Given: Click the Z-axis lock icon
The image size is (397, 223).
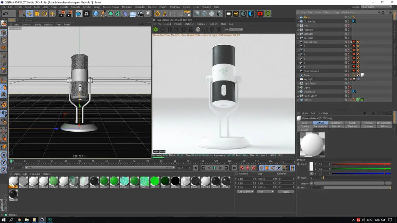Looking at the screenshot, I should [x=4, y=170].
